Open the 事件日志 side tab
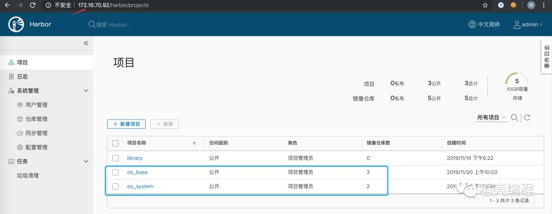Screen dimensions: 552x214 (546, 57)
